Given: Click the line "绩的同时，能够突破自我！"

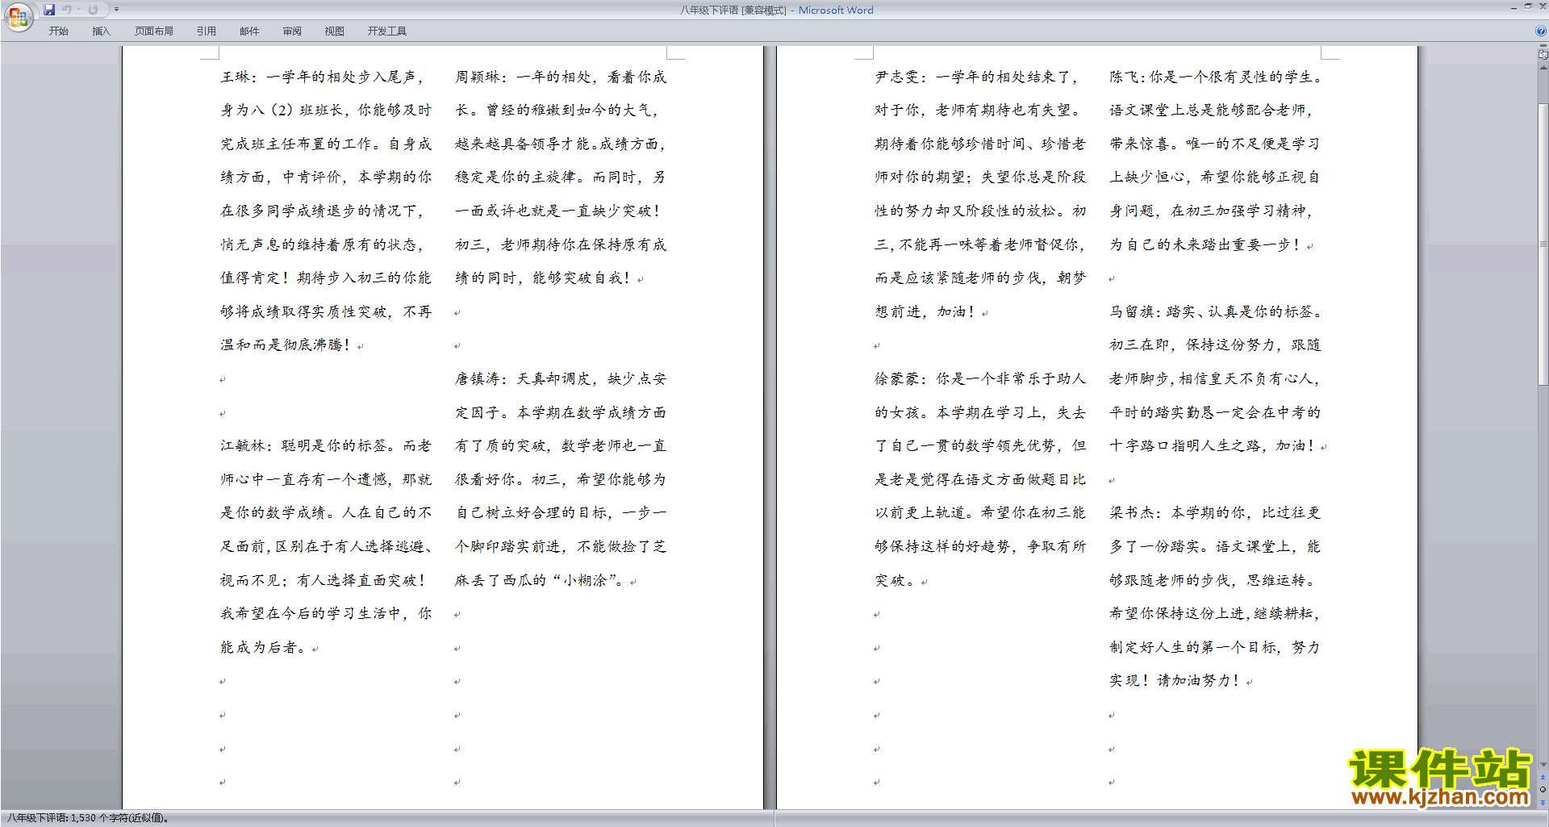Looking at the screenshot, I should click(x=543, y=278).
